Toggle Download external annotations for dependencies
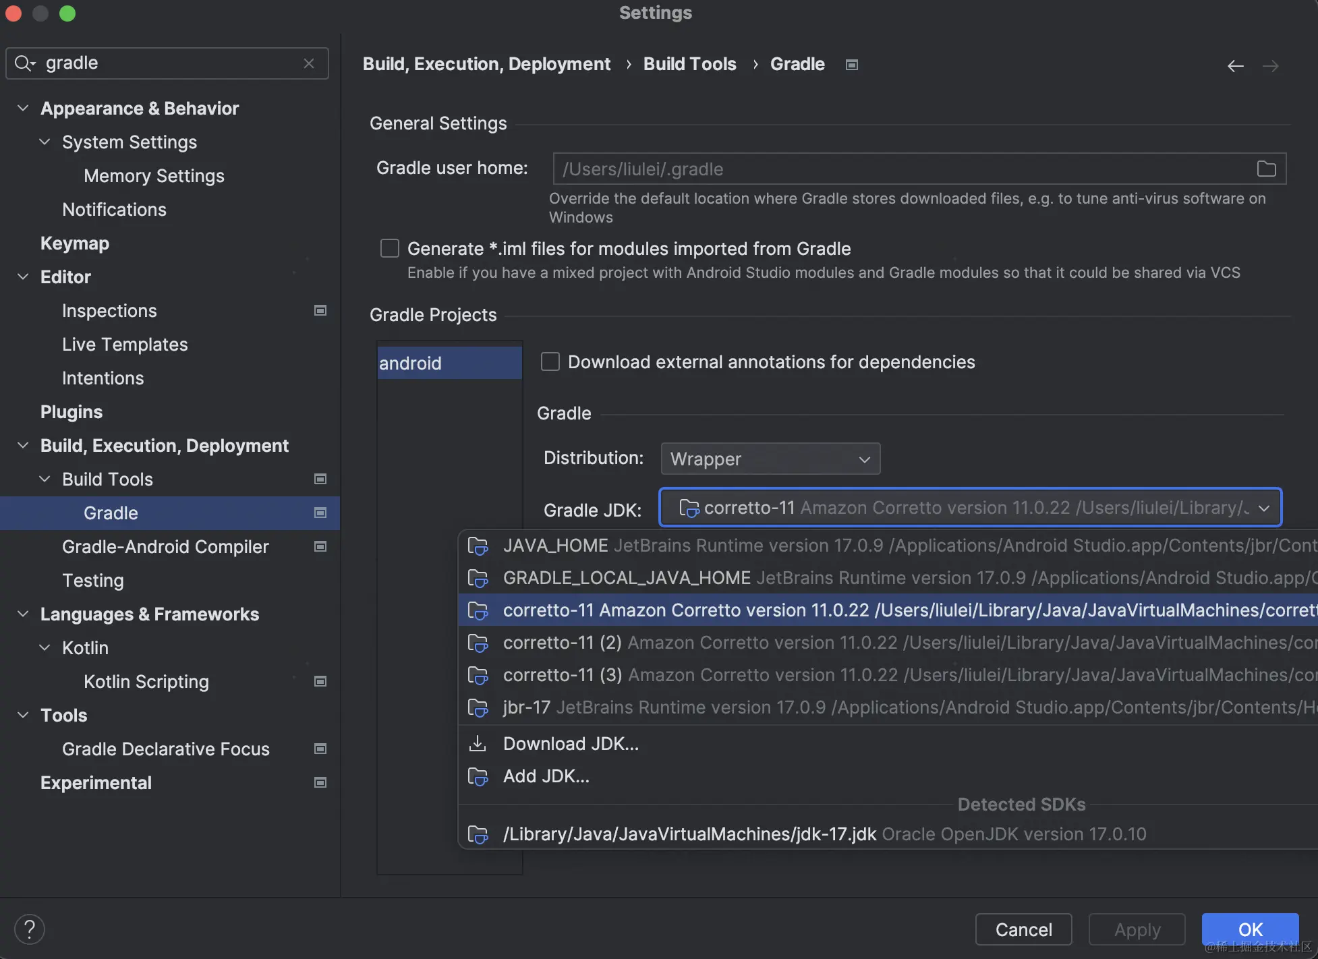This screenshot has width=1318, height=959. tap(550, 361)
